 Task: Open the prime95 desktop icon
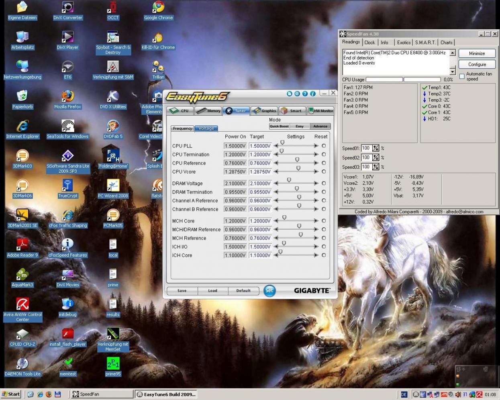click(113, 364)
